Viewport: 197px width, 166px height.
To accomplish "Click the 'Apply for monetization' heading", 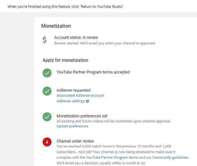I will pos(65,60).
